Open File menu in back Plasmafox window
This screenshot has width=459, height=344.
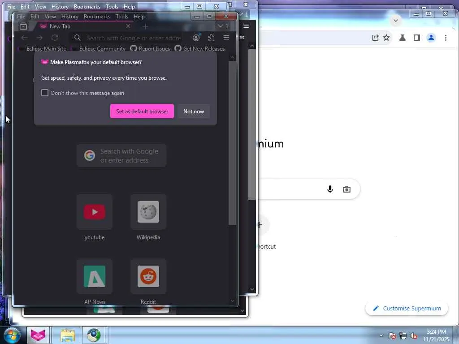pyautogui.click(x=11, y=7)
